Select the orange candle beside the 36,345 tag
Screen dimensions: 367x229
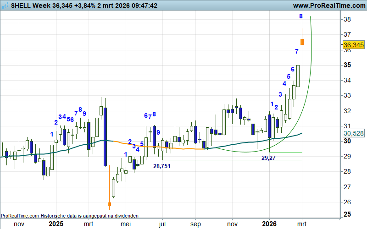[302, 42]
